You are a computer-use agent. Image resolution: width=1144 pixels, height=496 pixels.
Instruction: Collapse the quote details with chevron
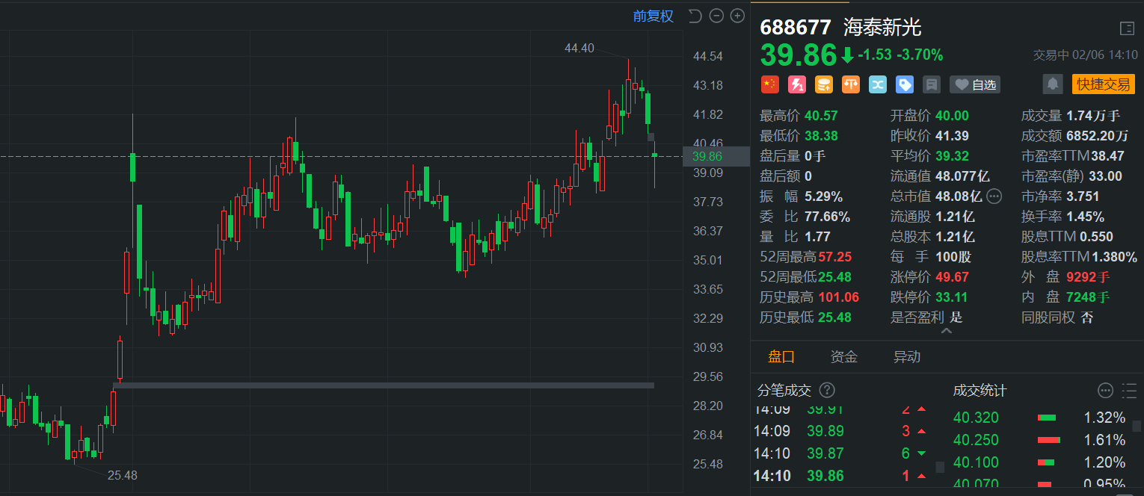(947, 331)
